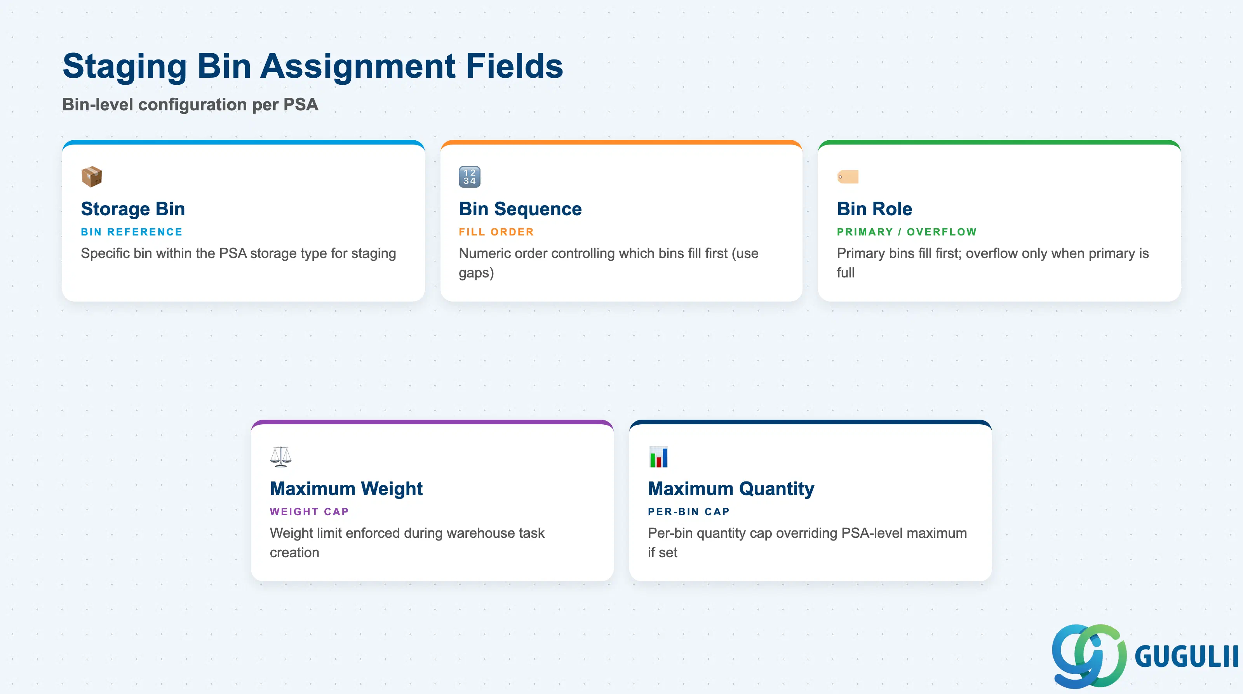
Task: Click the Bin-level configuration per PSA subtitle
Action: pos(190,105)
